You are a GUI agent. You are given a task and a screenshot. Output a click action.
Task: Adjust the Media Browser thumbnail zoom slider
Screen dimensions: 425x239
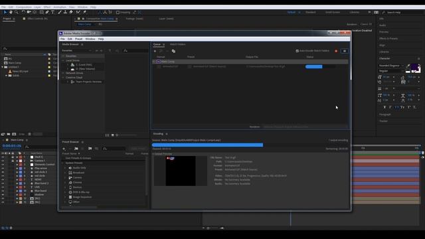pos(127,135)
